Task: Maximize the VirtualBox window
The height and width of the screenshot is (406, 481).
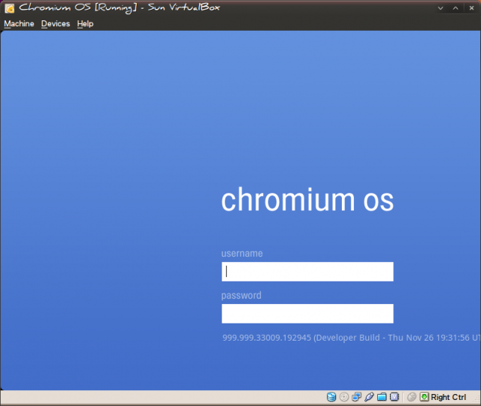Action: coord(456,8)
